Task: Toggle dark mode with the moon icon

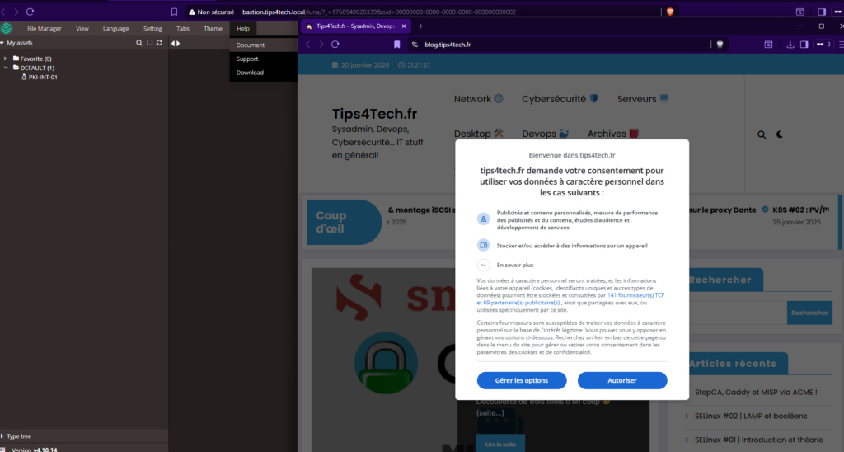Action: coord(779,134)
